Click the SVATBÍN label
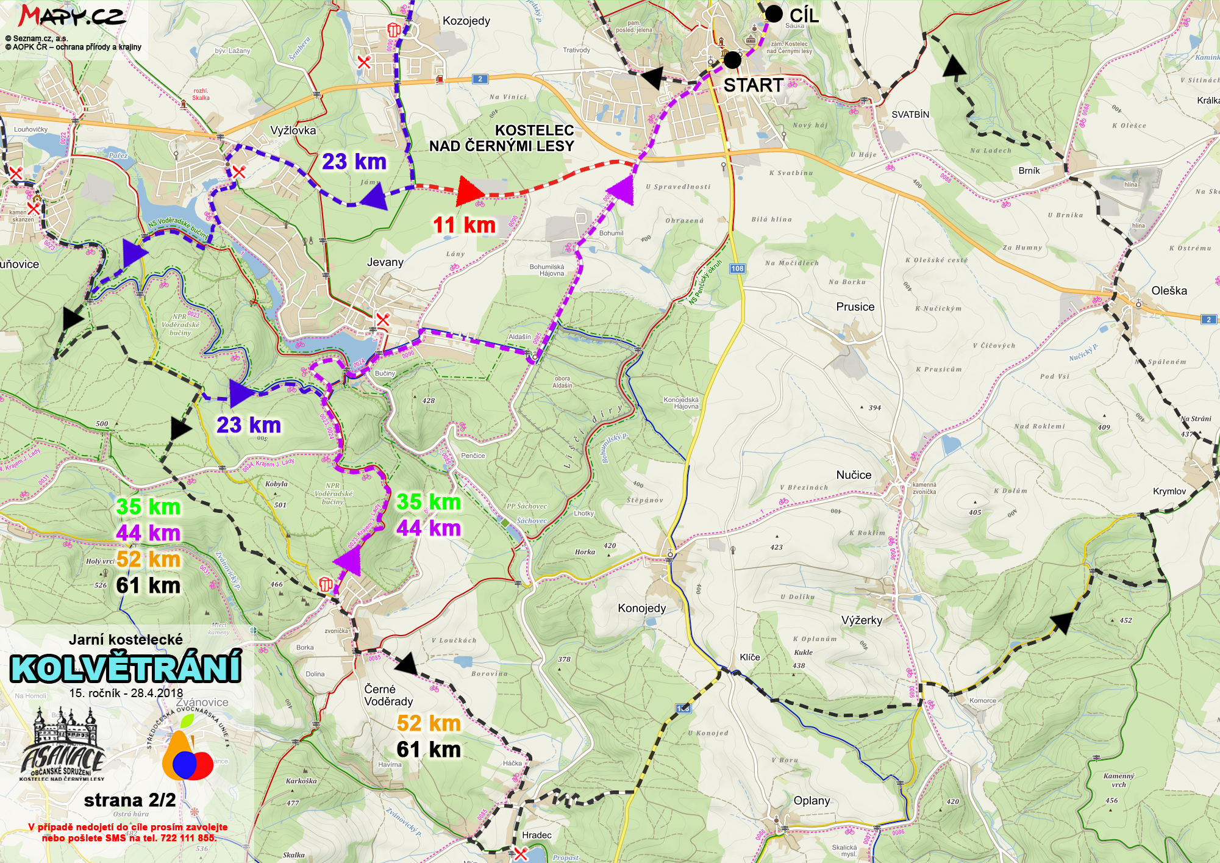This screenshot has width=1220, height=863. coord(910,115)
